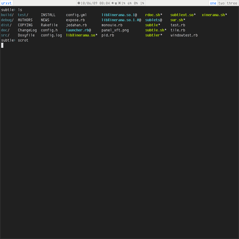The height and width of the screenshot is (239, 239).
Task: Click the src/ directory entry
Action: [5, 35]
